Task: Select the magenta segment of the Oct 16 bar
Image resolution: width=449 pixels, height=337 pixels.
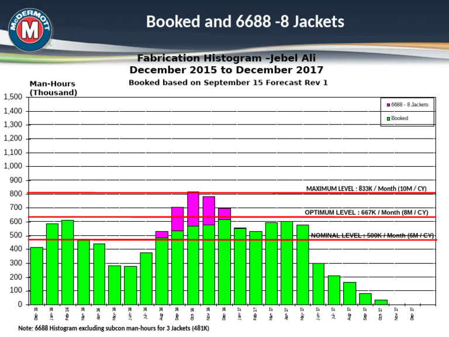Action: (193, 209)
